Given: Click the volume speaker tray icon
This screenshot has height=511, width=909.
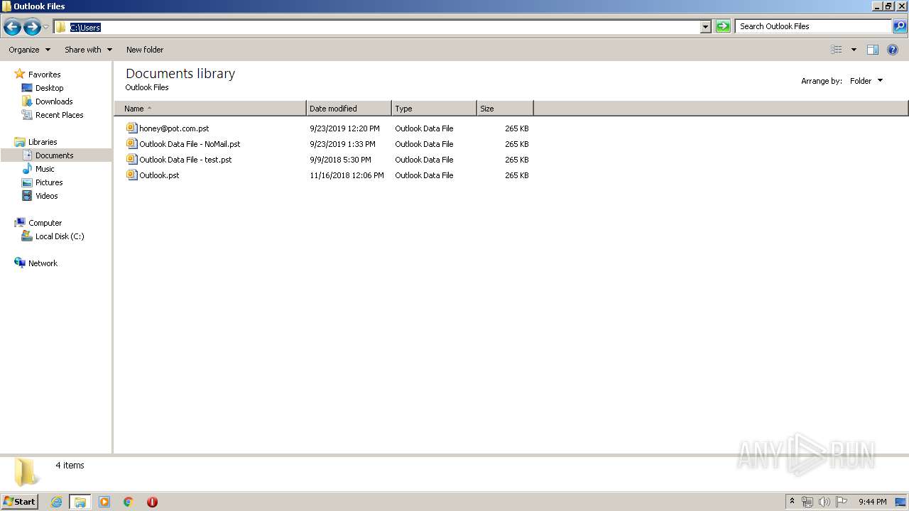Looking at the screenshot, I should pos(824,502).
